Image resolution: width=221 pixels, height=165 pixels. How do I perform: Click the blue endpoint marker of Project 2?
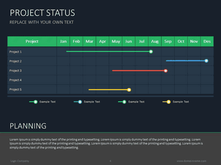coord(206,61)
